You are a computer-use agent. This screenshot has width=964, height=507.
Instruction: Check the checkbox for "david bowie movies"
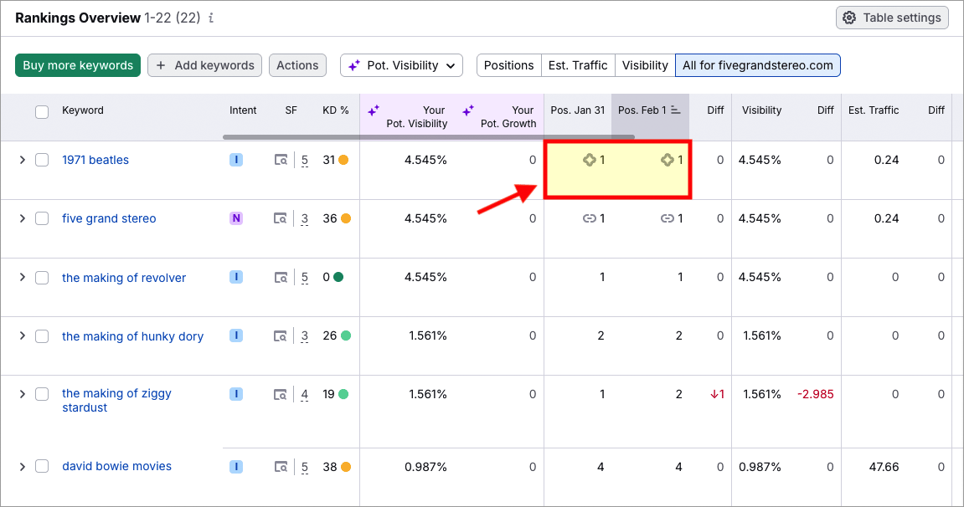(x=42, y=466)
